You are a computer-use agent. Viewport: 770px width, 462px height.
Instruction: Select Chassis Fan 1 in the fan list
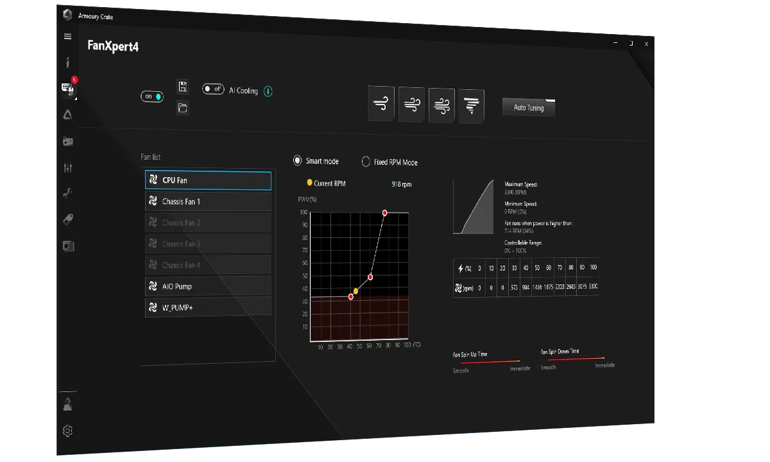click(208, 201)
